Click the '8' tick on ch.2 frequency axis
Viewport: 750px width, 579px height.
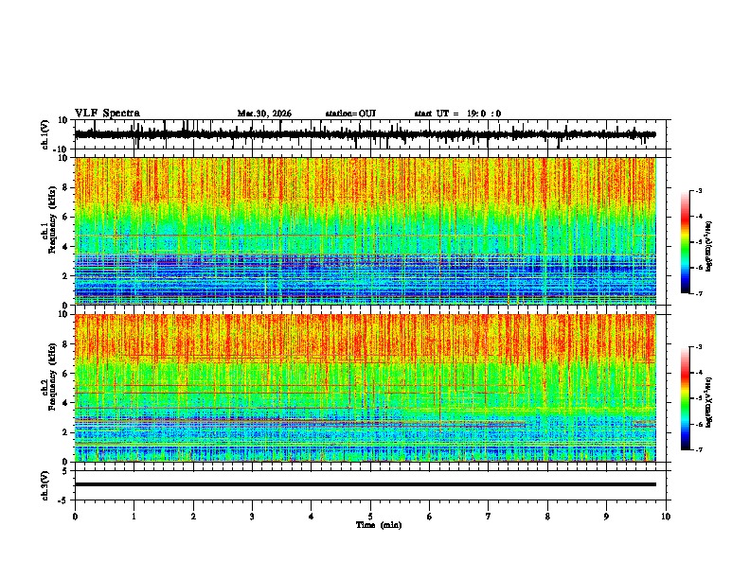pos(65,344)
